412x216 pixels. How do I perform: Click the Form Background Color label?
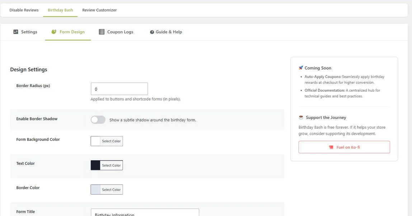[38, 139]
